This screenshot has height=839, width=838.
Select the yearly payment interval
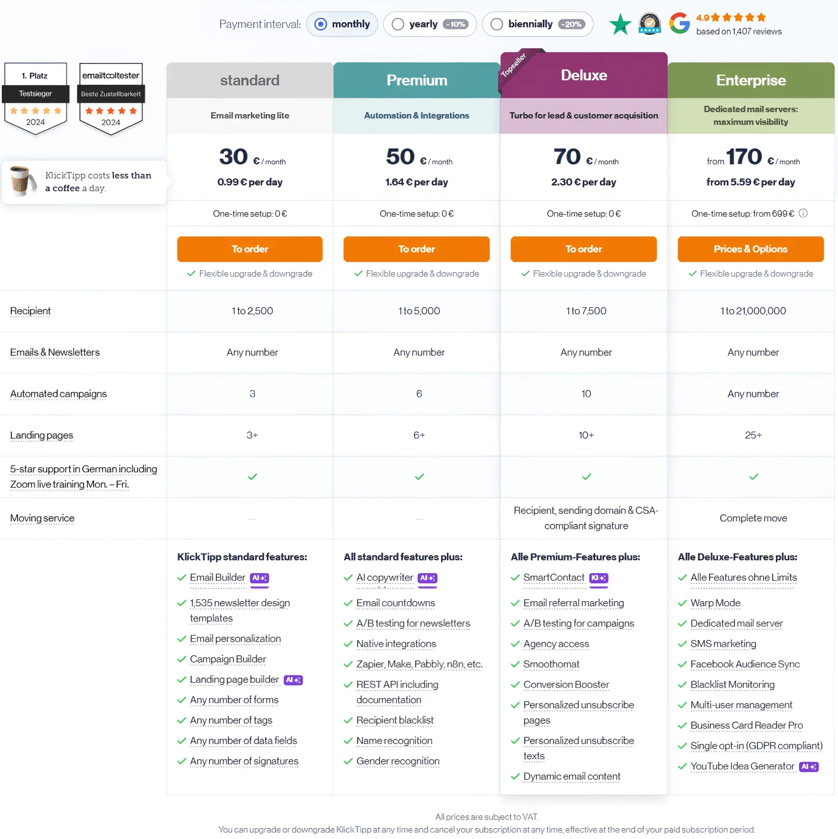coord(398,24)
